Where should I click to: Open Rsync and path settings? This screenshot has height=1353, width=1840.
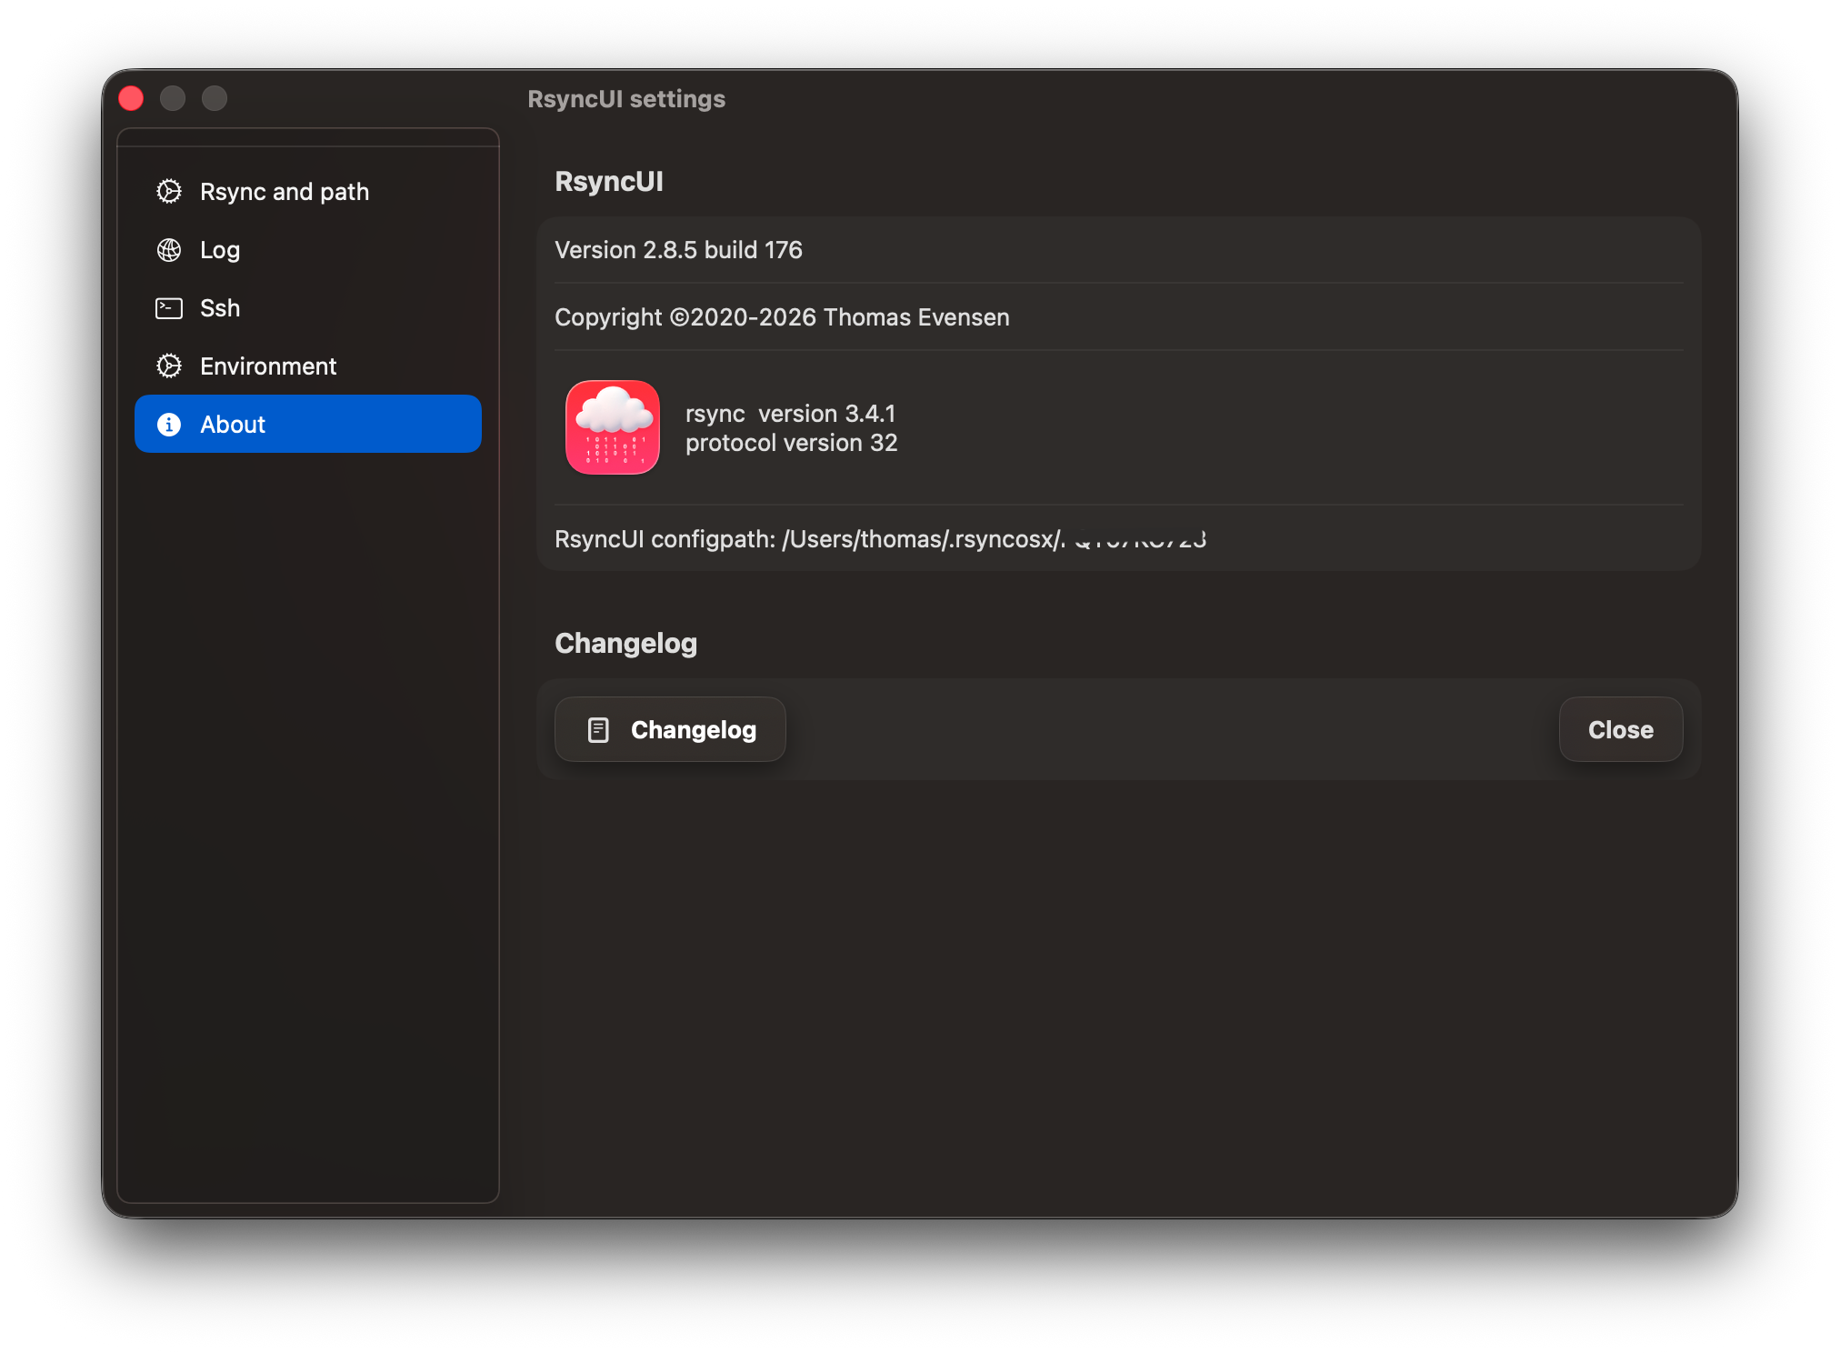284,192
